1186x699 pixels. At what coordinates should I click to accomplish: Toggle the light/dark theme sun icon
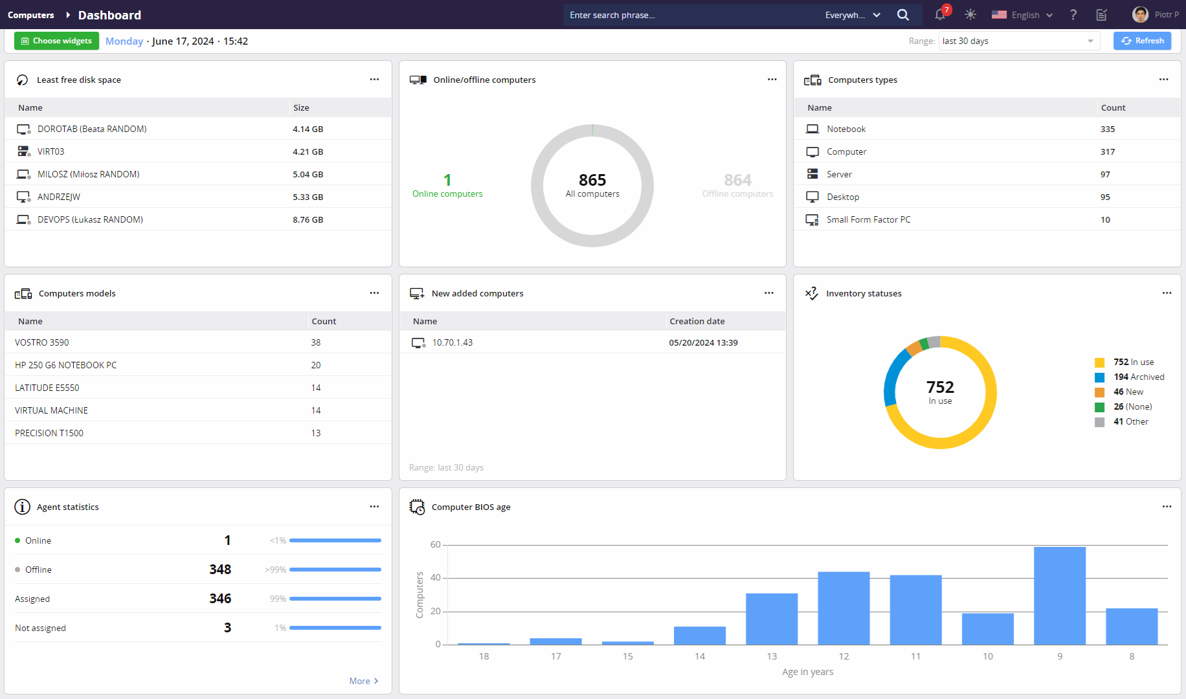970,15
